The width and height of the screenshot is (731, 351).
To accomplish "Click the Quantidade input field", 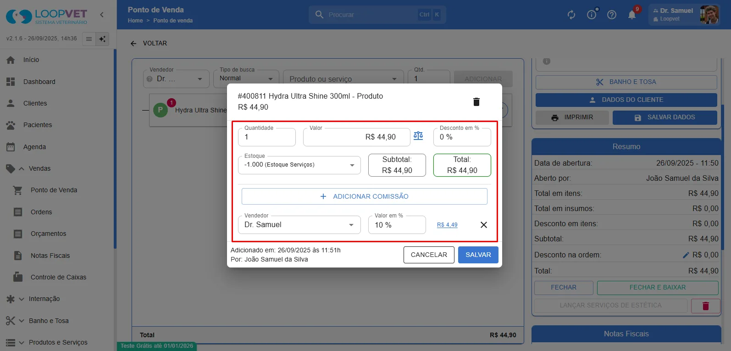I will click(x=267, y=137).
